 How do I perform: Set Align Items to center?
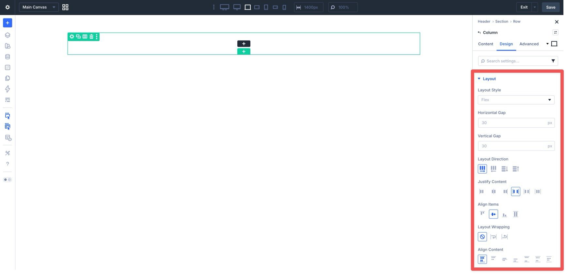click(494, 214)
